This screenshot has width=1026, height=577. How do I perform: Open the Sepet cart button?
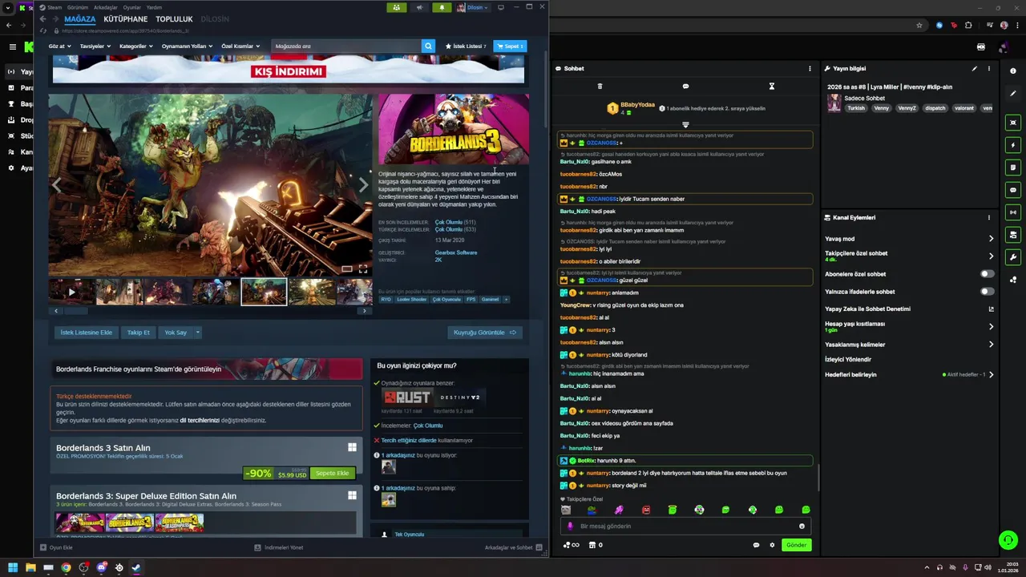511,46
